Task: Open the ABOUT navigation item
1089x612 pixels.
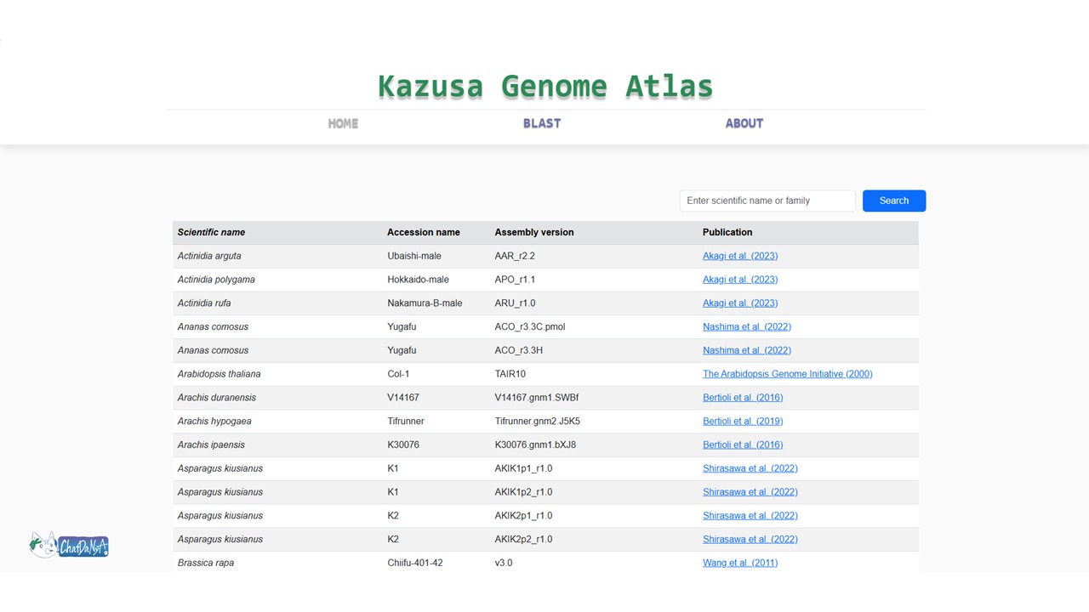Action: point(744,123)
